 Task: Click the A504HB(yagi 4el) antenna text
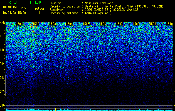click(x=98, y=13)
